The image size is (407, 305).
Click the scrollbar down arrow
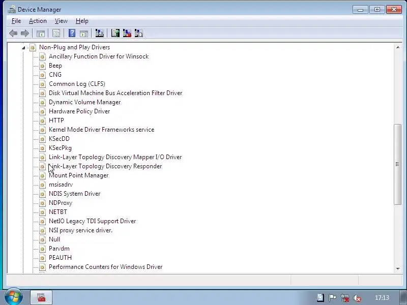click(x=398, y=269)
